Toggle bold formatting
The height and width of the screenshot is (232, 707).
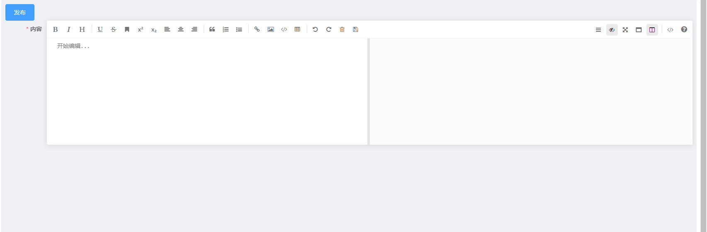pos(55,29)
